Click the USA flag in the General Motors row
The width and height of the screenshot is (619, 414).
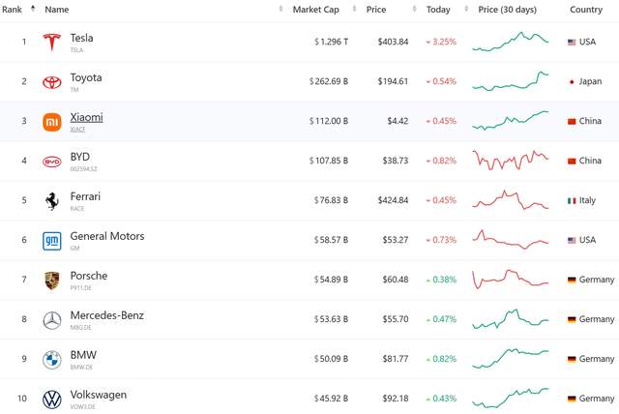click(x=572, y=240)
